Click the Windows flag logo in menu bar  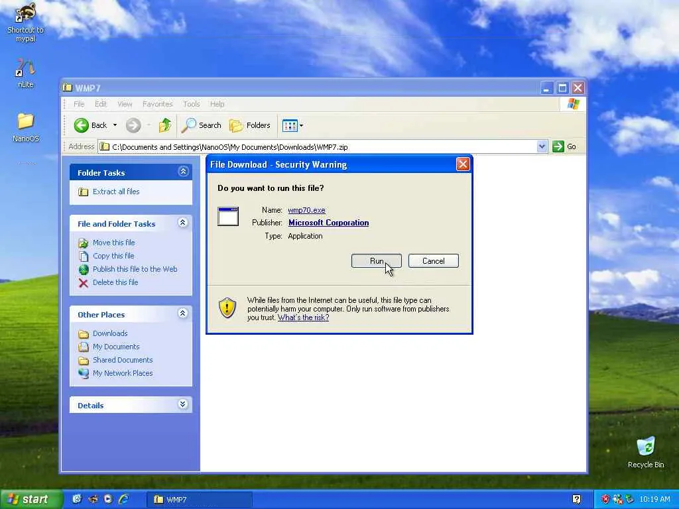(x=574, y=104)
